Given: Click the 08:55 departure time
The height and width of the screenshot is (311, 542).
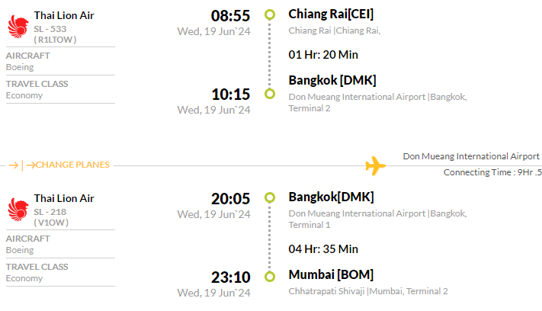Looking at the screenshot, I should click(230, 16).
